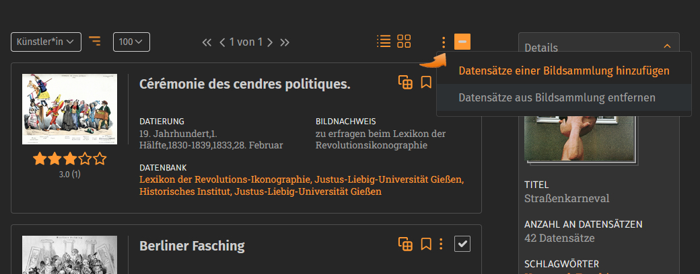Viewport: 700px width, 274px height.
Task: Open the 100 results-per-page dropdown
Action: coord(131,42)
